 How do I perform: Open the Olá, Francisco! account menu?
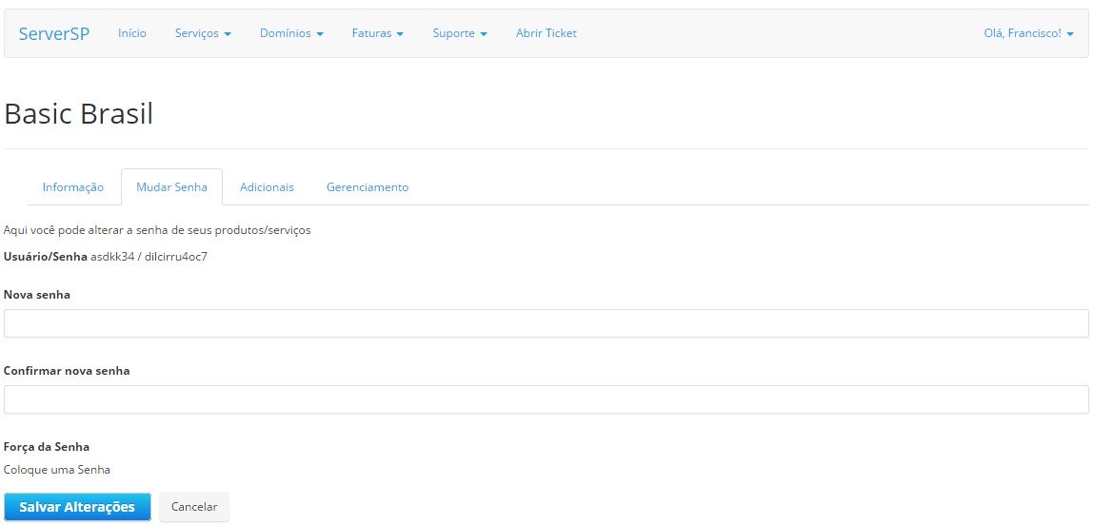[1028, 32]
